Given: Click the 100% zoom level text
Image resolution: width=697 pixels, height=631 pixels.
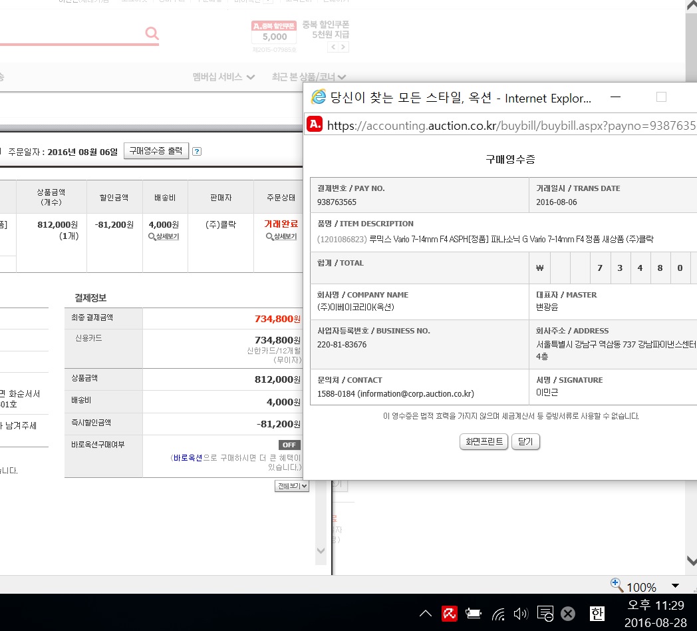Looking at the screenshot, I should [x=641, y=587].
